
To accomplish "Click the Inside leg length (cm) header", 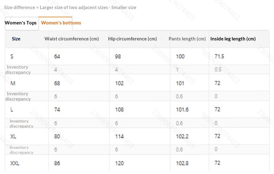I will click(233, 39).
